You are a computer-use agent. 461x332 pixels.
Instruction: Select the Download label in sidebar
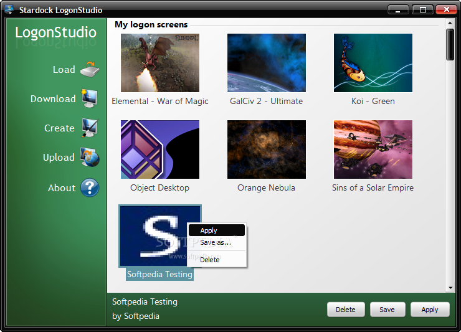click(x=53, y=99)
